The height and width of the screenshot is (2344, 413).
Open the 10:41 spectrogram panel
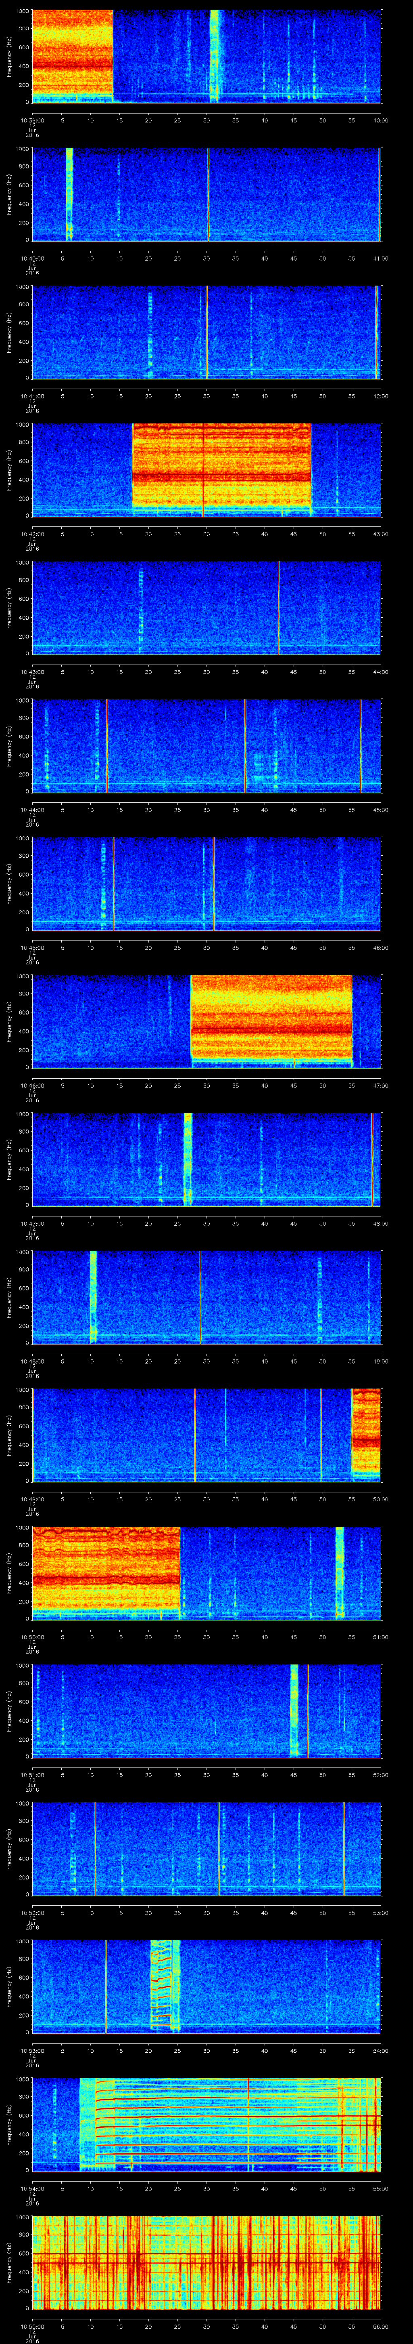[x=207, y=331]
